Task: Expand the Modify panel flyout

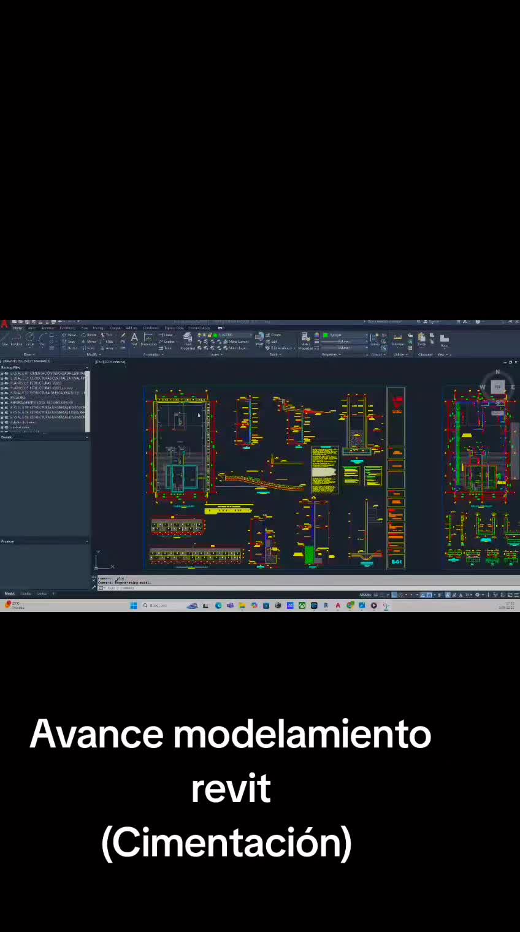Action: coord(93,354)
